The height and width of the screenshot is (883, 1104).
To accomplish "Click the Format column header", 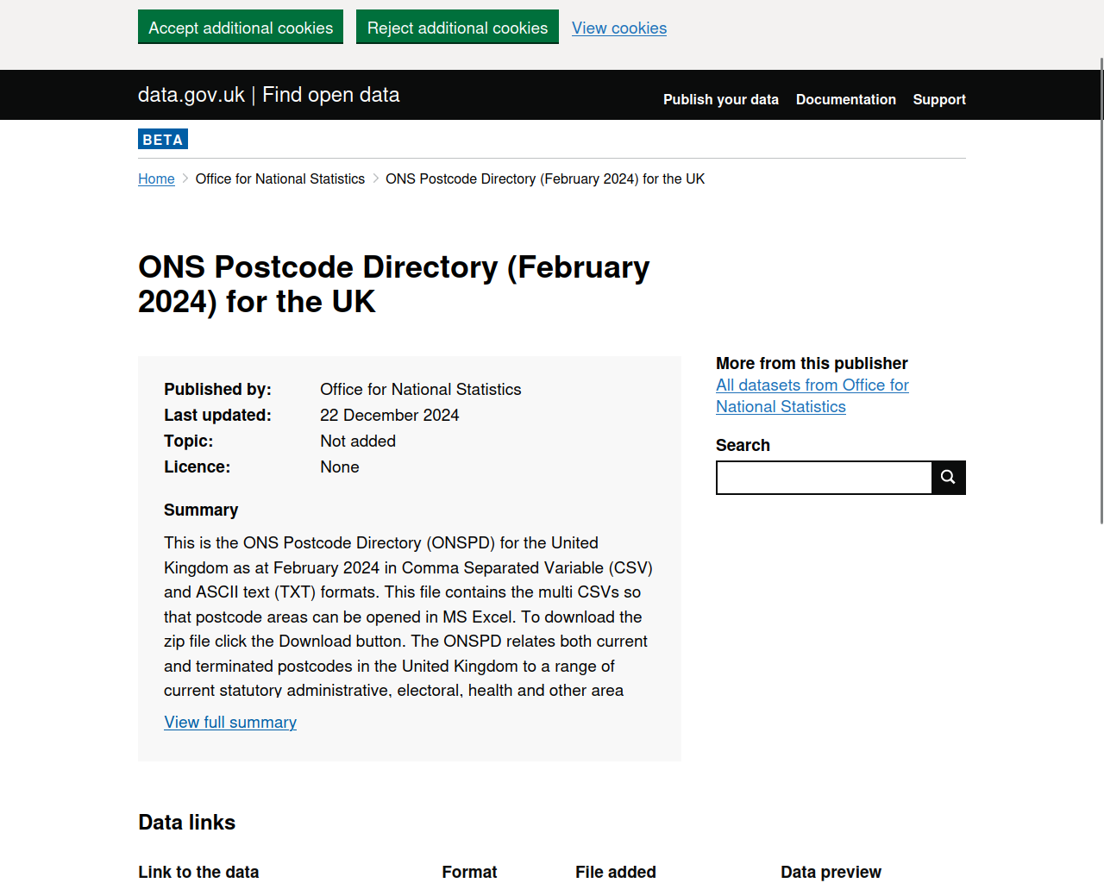I will (x=469, y=872).
